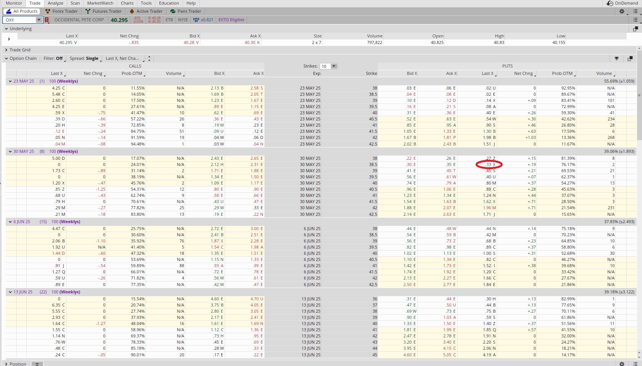Open the list menu next to the top gear icon

point(635,11)
